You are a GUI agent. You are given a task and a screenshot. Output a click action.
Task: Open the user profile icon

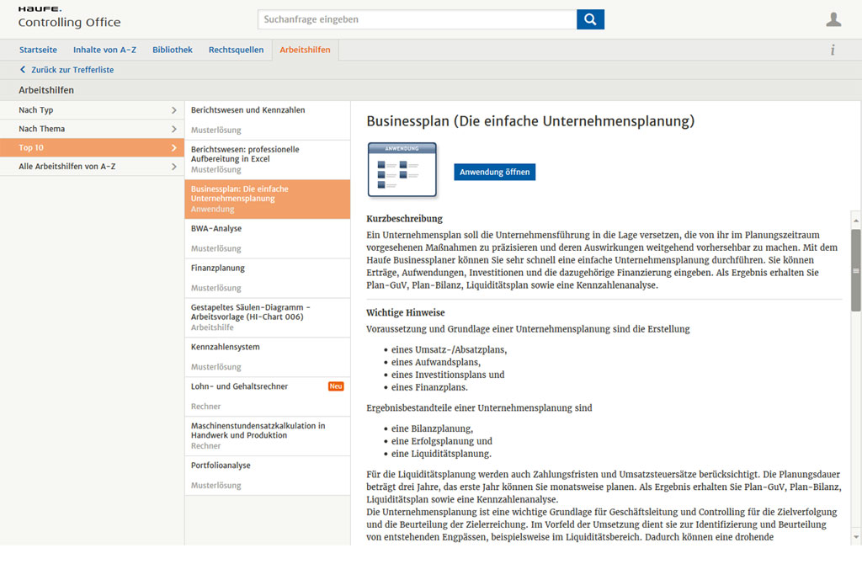coord(833,19)
